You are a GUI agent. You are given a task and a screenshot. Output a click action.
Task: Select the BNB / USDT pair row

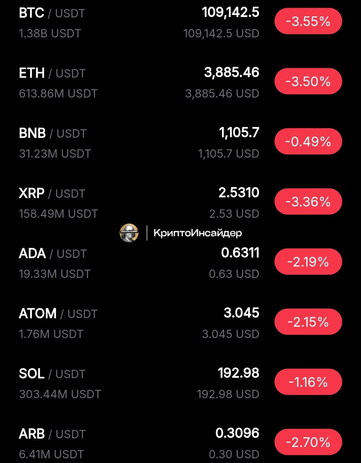[53, 134]
